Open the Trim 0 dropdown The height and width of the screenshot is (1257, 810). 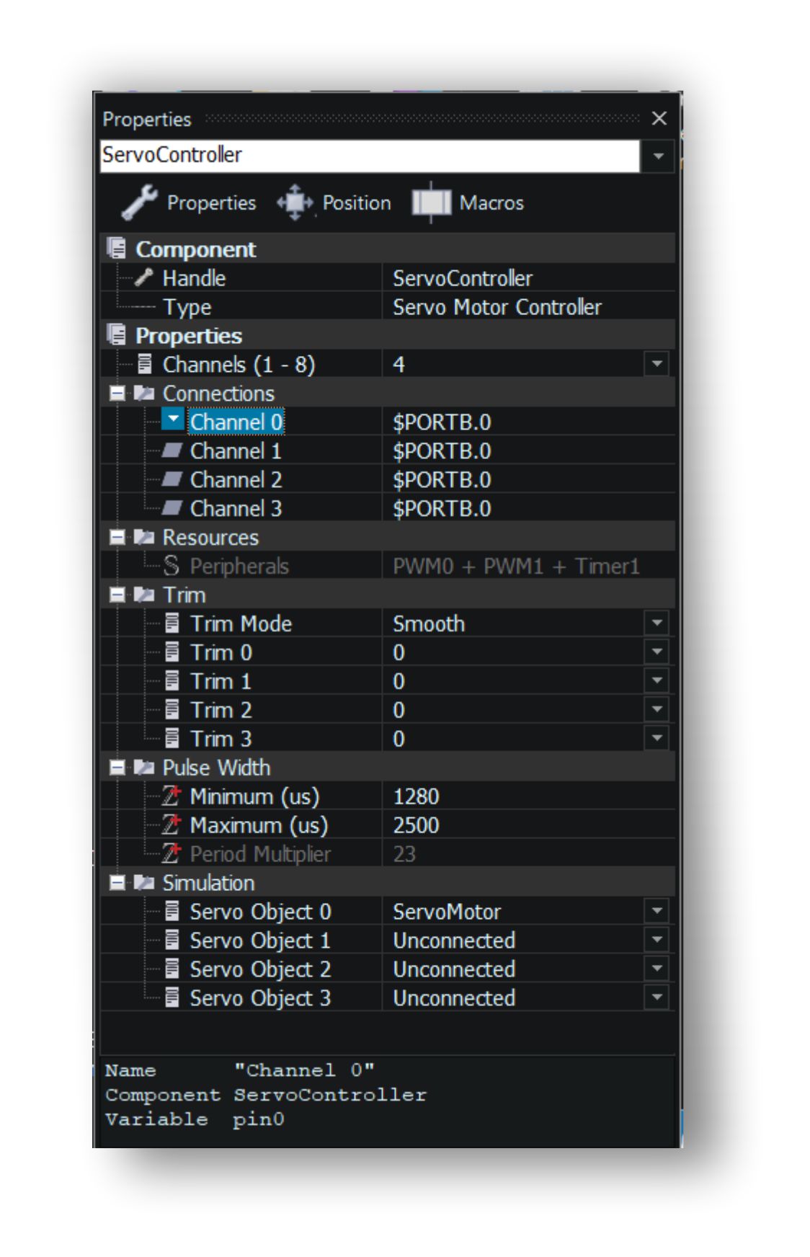[x=657, y=652]
